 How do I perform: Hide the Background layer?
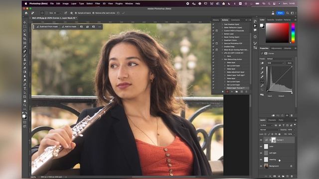[x=261, y=166]
